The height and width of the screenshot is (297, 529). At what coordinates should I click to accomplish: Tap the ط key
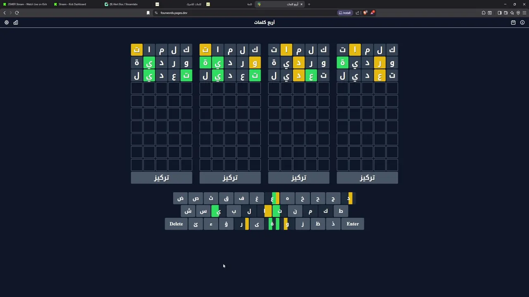tap(341, 211)
